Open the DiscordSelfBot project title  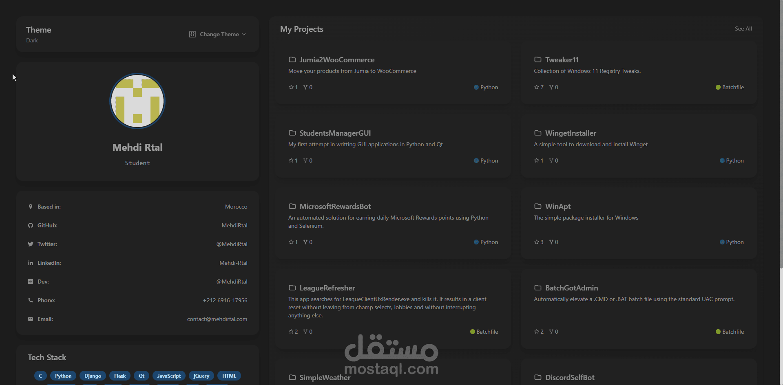click(570, 378)
